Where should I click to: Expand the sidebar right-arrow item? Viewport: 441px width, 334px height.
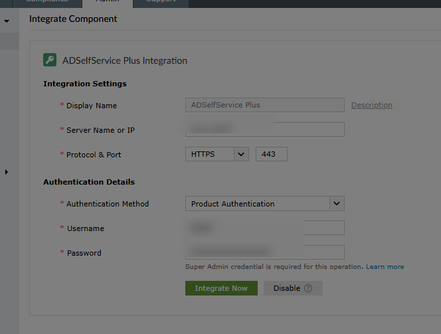pyautogui.click(x=7, y=172)
